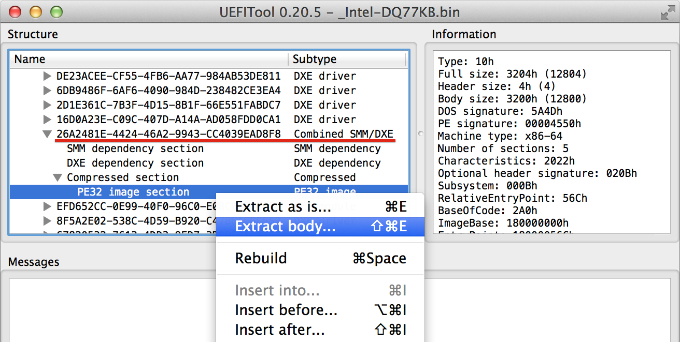This screenshot has height=342, width=680.
Task: Expand the 8F5A2E02 tree node
Action: [x=48, y=221]
